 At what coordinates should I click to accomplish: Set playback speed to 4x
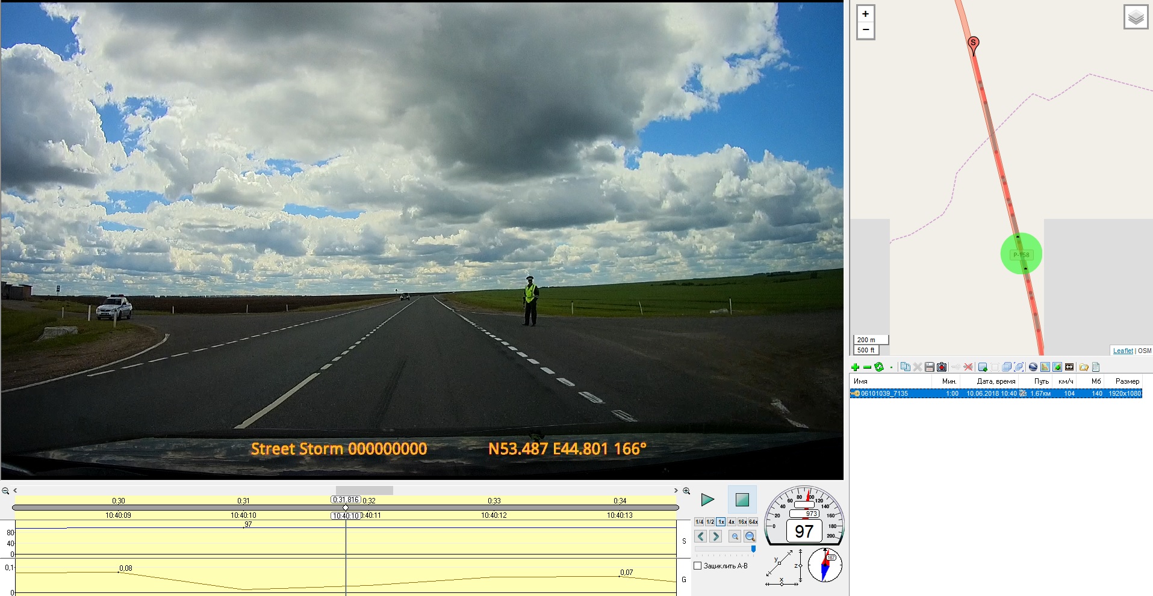(x=732, y=522)
